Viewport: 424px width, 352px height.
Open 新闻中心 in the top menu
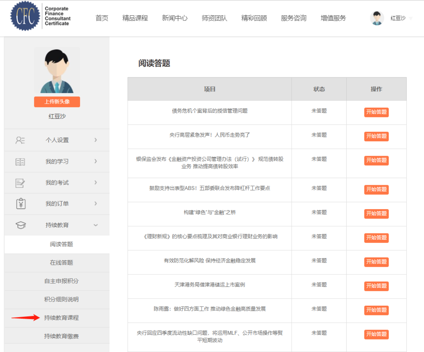pos(175,18)
